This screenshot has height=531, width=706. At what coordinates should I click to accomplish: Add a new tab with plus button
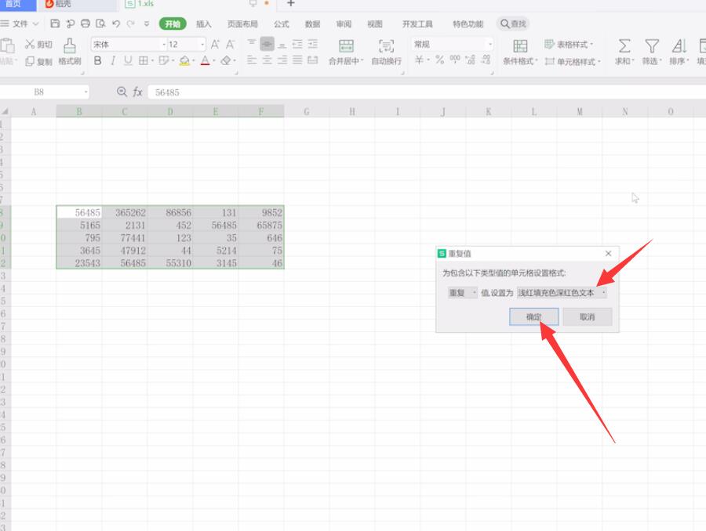pos(291,4)
